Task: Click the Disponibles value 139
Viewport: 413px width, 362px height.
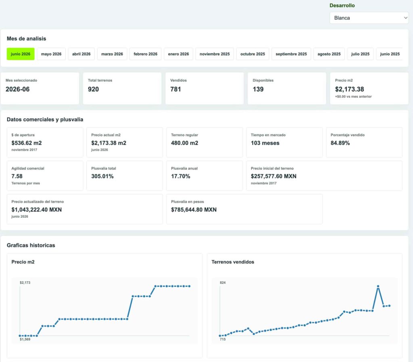Action: pos(258,89)
